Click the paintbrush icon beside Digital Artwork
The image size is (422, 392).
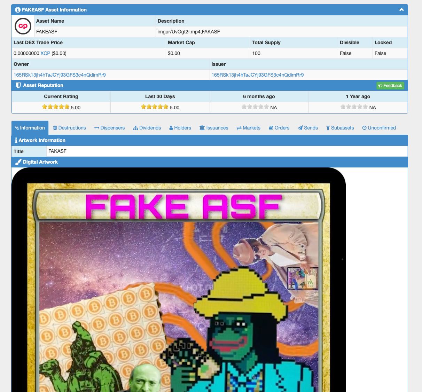coord(18,162)
